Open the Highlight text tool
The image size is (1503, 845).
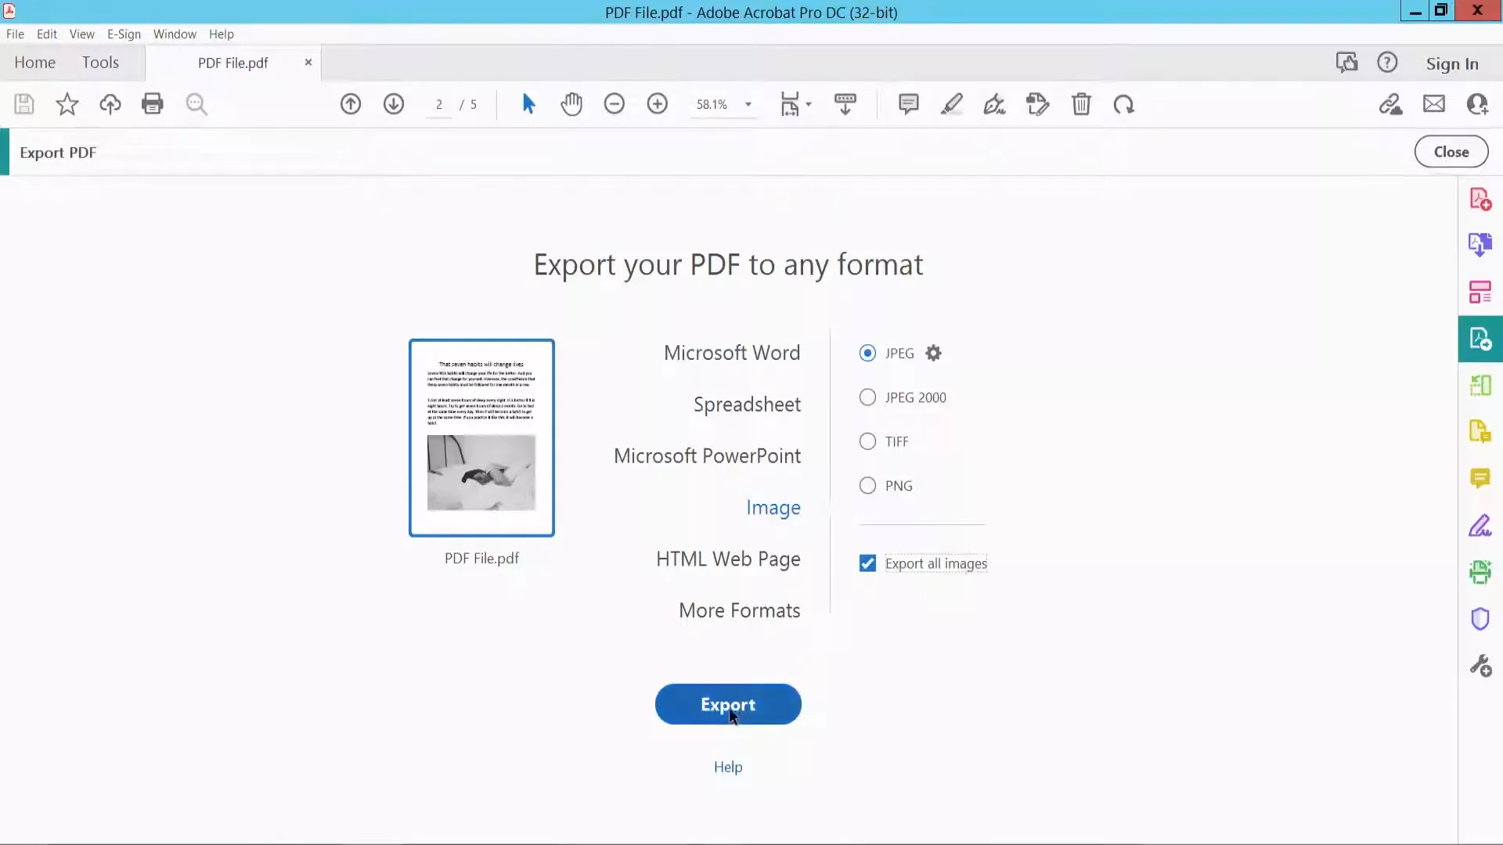[x=952, y=104]
